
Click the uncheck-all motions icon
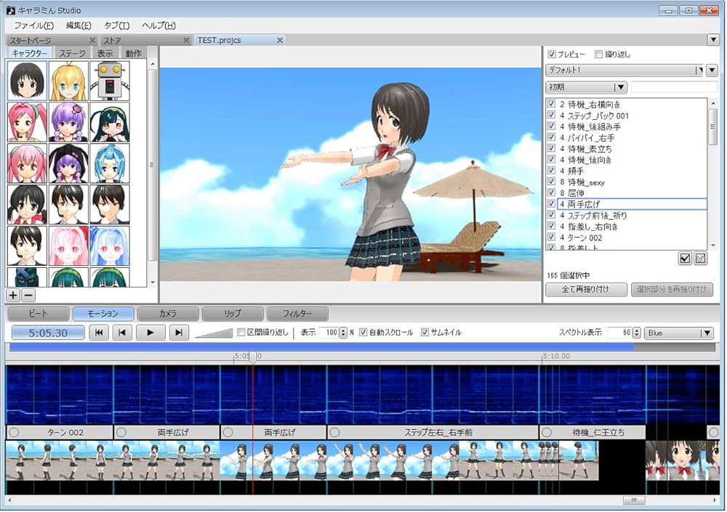click(x=700, y=258)
